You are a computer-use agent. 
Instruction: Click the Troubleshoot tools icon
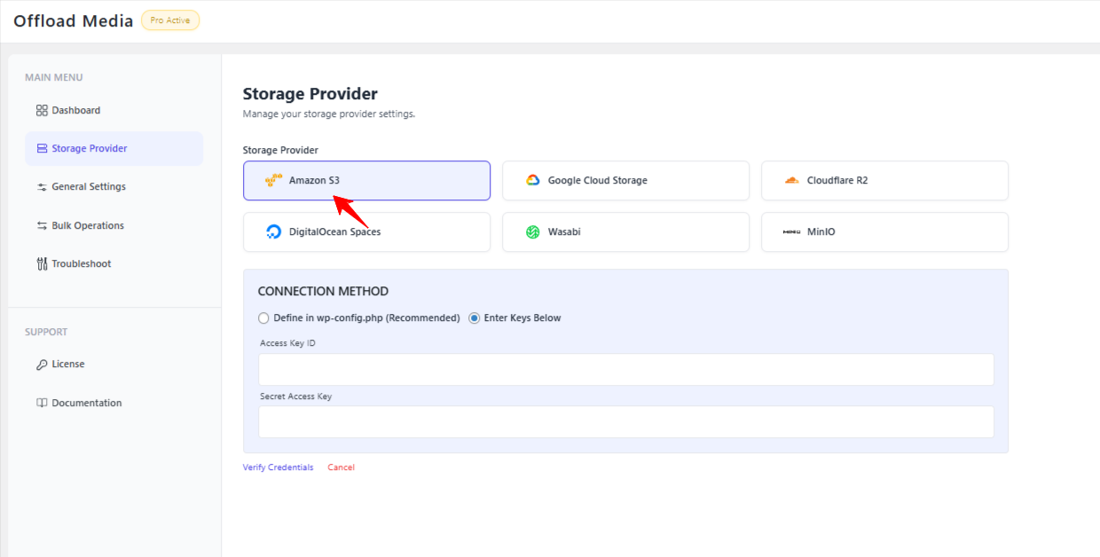[42, 264]
